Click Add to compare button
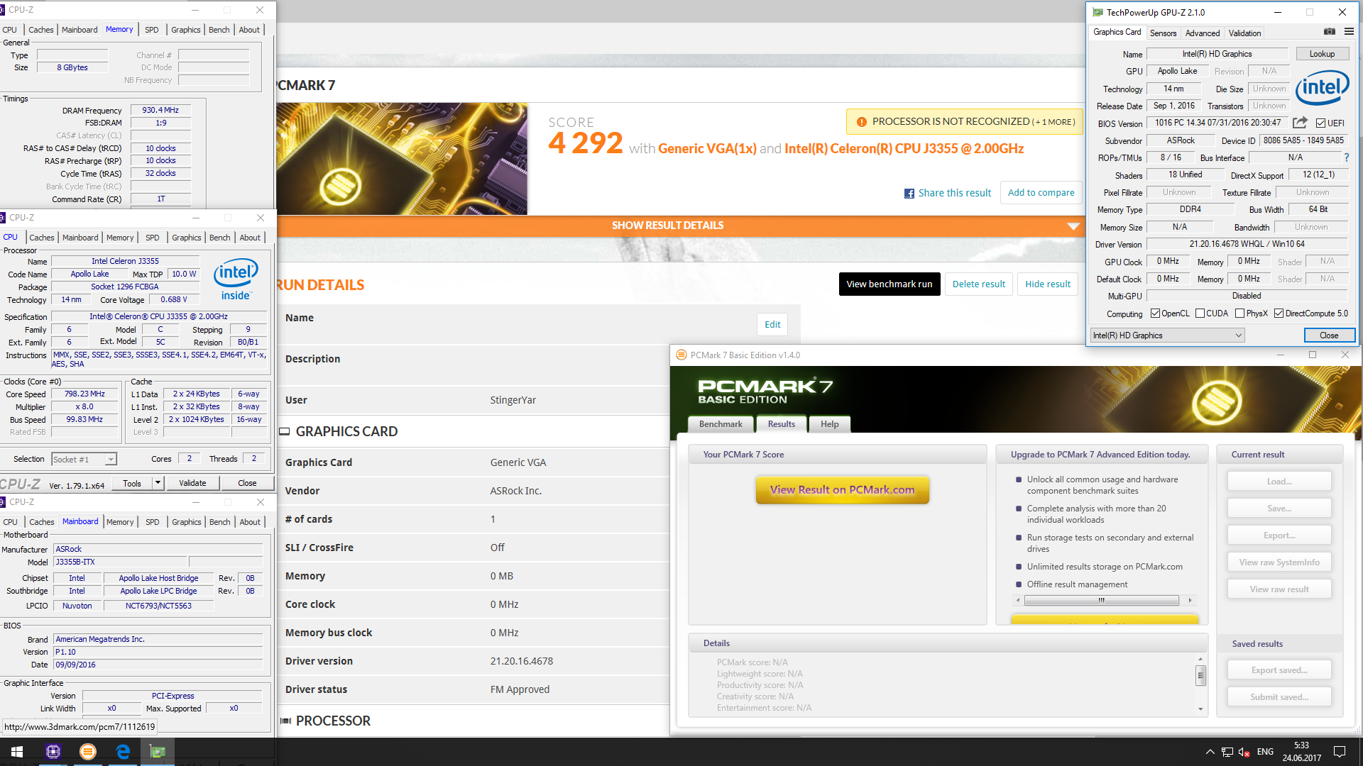This screenshot has height=766, width=1363. tap(1041, 192)
